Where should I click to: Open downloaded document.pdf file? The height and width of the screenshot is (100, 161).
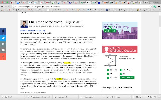(x=65, y=97)
